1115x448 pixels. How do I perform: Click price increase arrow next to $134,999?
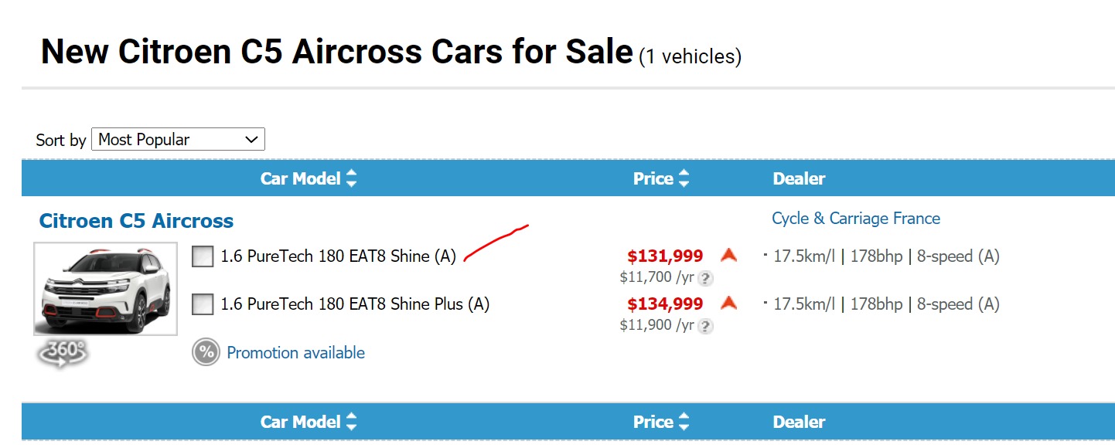point(728,303)
